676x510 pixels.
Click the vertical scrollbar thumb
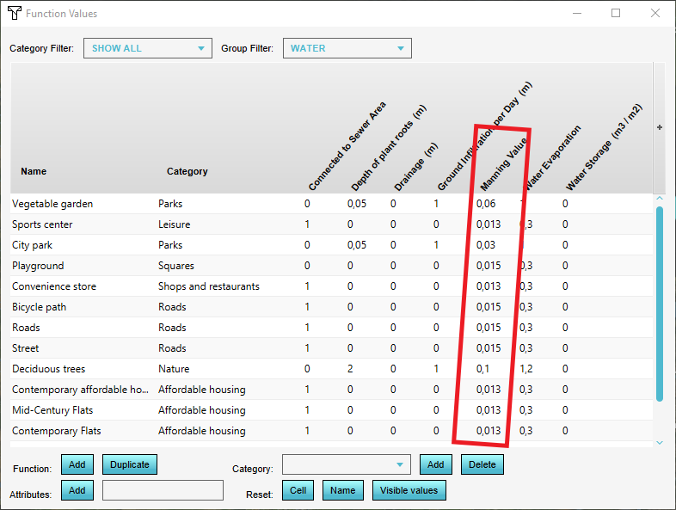click(x=660, y=301)
